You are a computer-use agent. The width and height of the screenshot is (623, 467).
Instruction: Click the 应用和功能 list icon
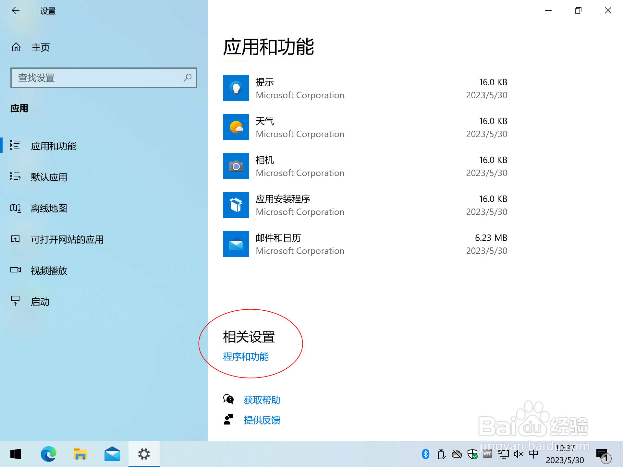tap(15, 145)
